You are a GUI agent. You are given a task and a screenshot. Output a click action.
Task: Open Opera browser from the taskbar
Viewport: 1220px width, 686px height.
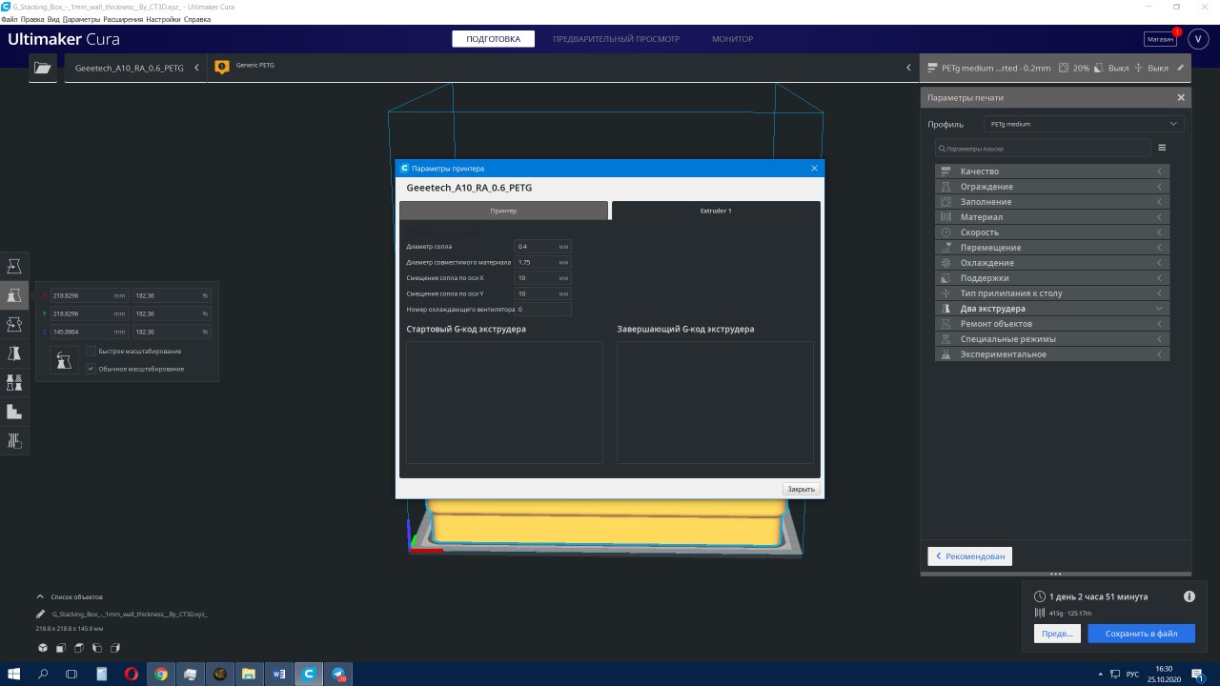(131, 674)
